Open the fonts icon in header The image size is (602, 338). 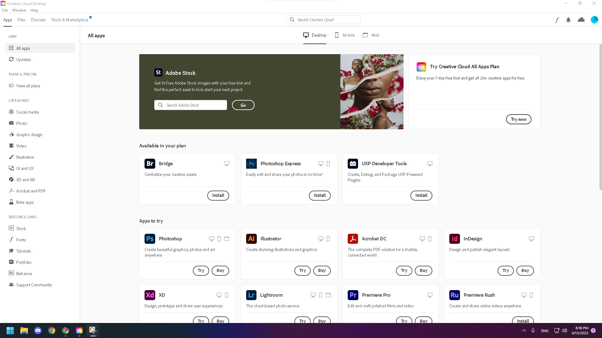pyautogui.click(x=557, y=20)
